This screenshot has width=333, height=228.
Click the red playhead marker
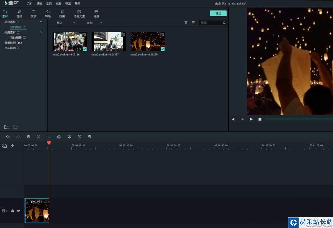pos(49,143)
